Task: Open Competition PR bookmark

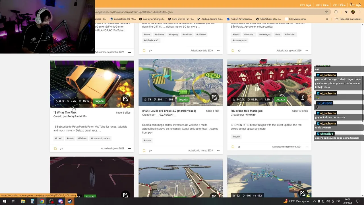Action: (x=123, y=19)
